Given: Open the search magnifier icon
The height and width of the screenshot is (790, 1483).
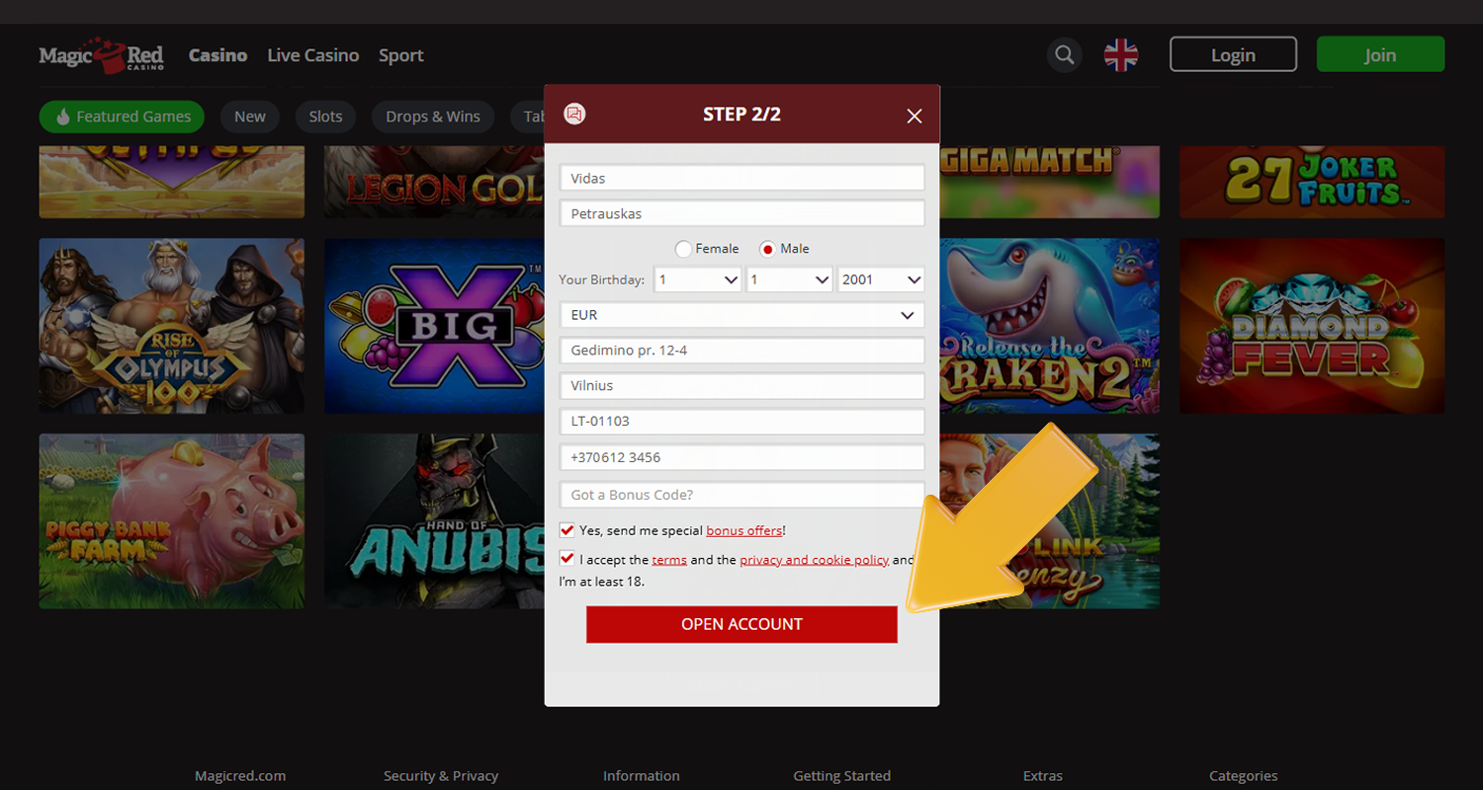Looking at the screenshot, I should click(1065, 55).
